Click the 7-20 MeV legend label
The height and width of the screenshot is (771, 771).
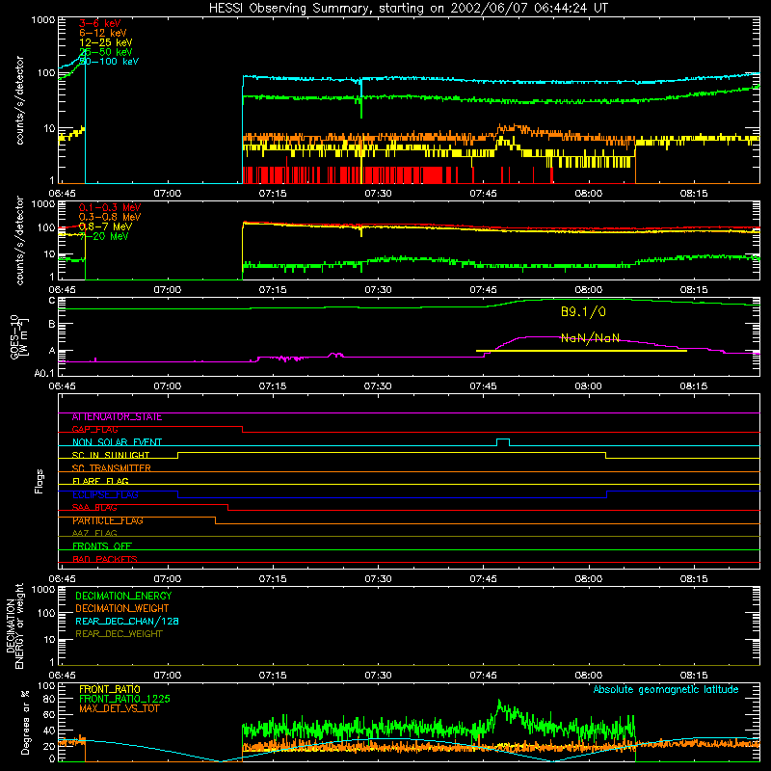[x=104, y=236]
